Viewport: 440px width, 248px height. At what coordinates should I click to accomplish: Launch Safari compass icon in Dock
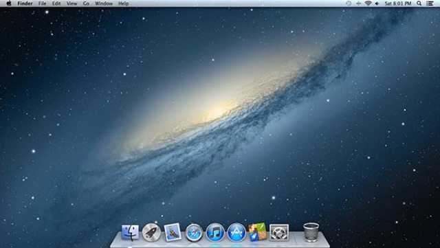click(x=194, y=233)
